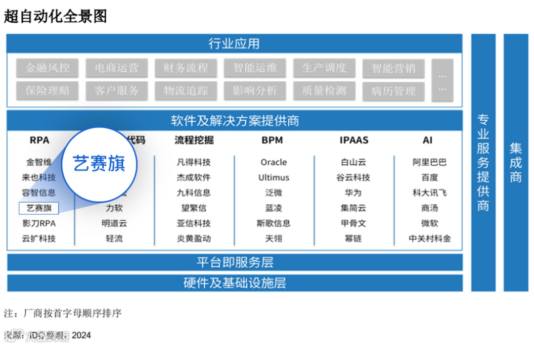
Task: Select the AI column heading
Action: [x=427, y=140]
